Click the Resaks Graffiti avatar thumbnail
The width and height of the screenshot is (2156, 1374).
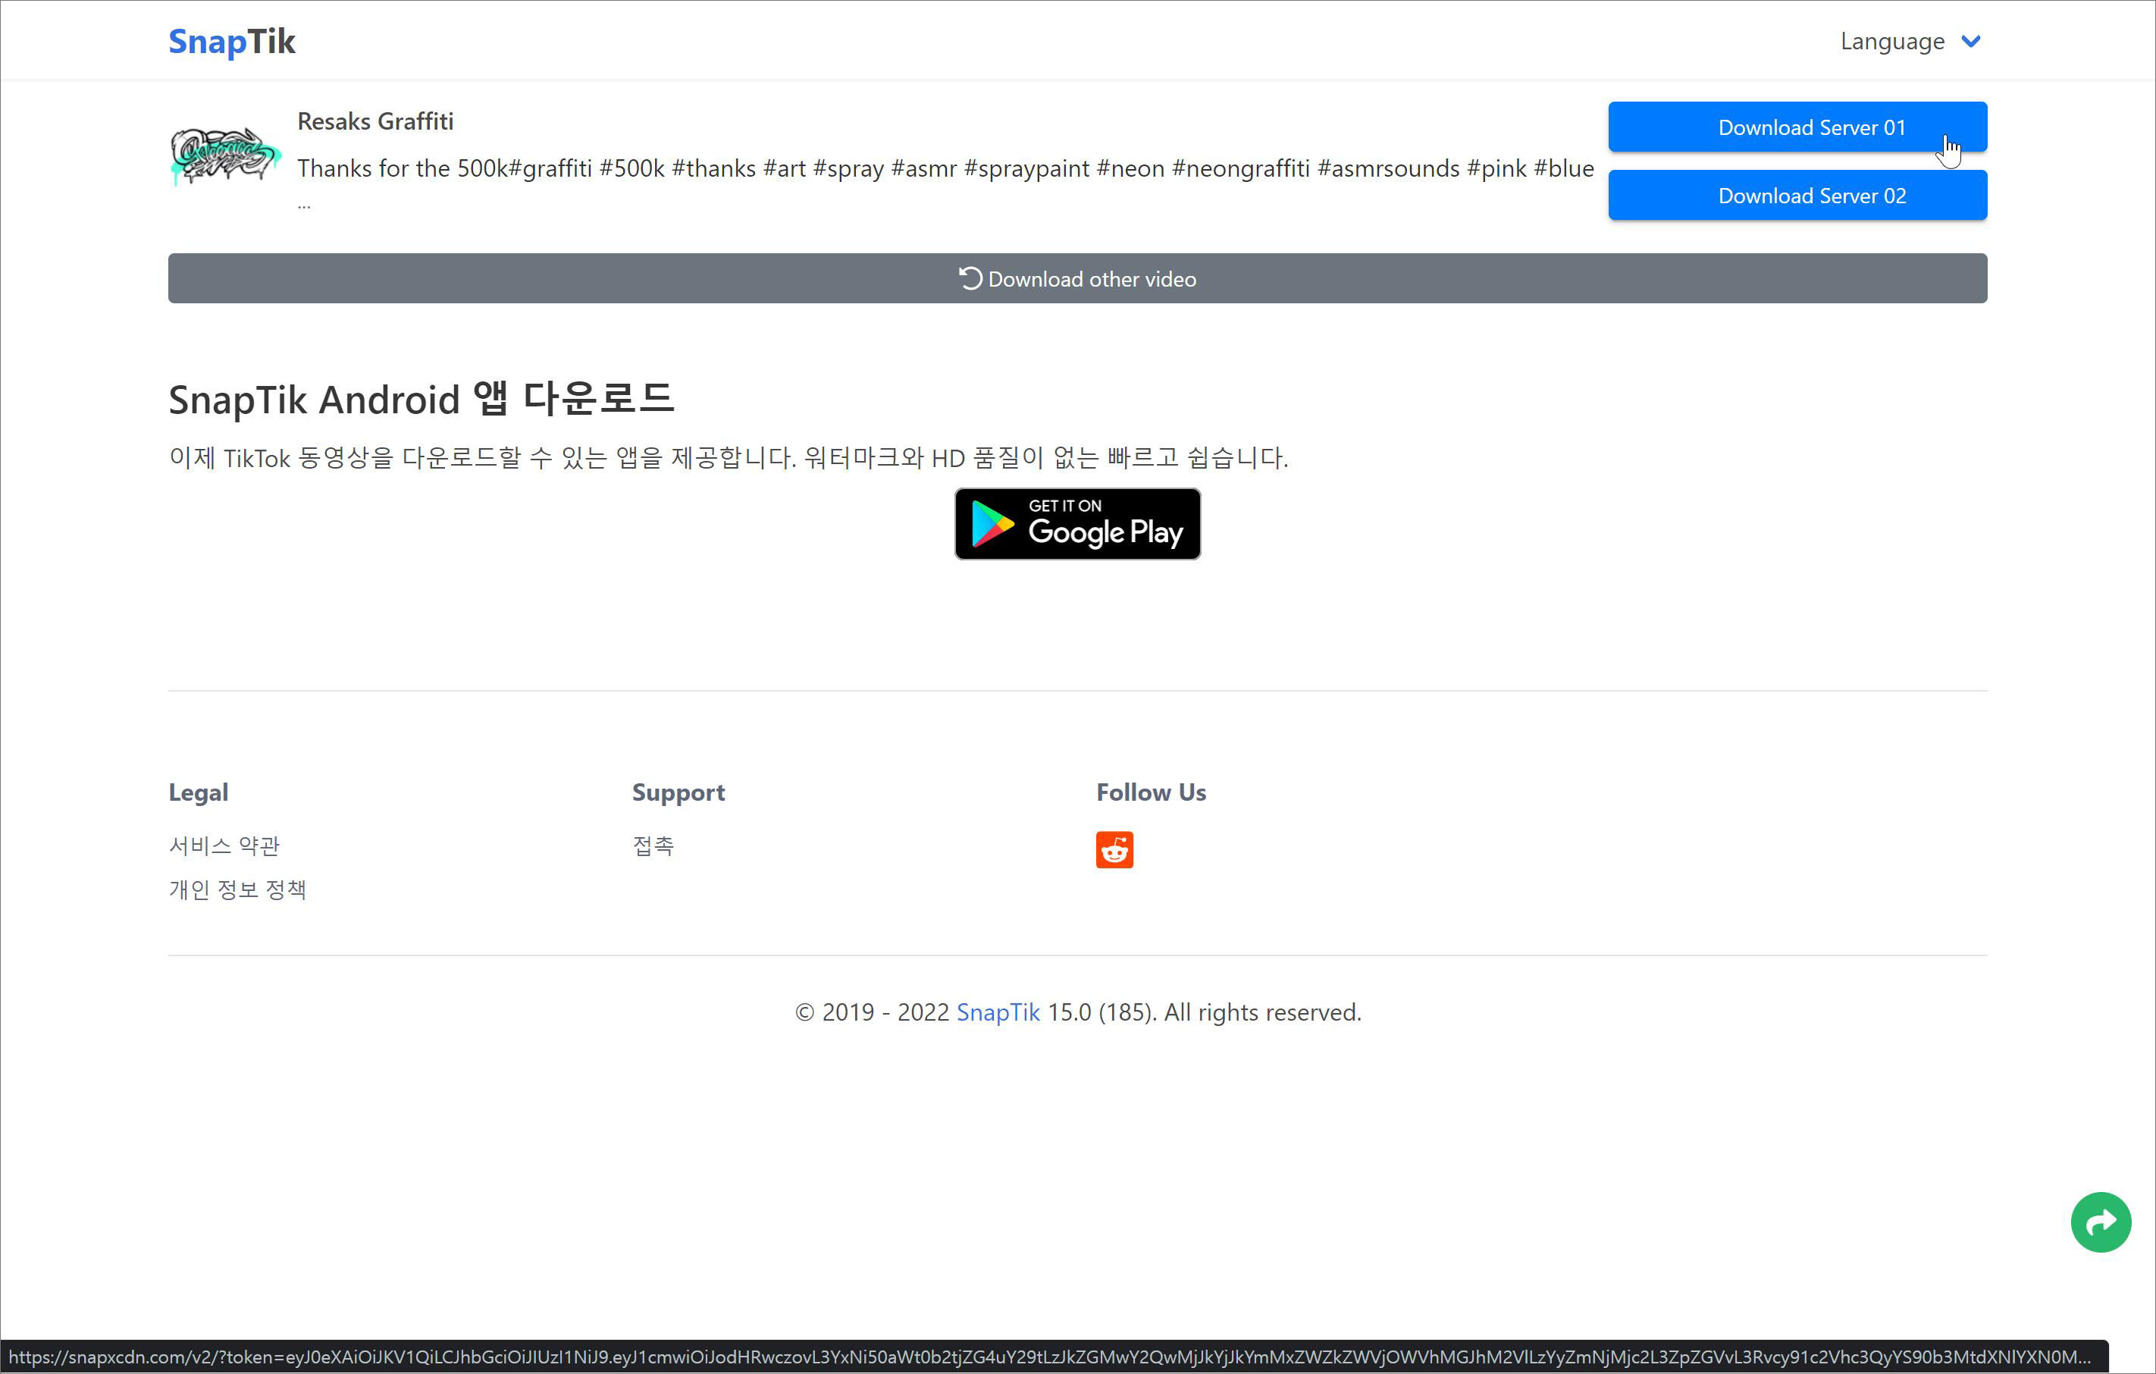click(x=224, y=155)
